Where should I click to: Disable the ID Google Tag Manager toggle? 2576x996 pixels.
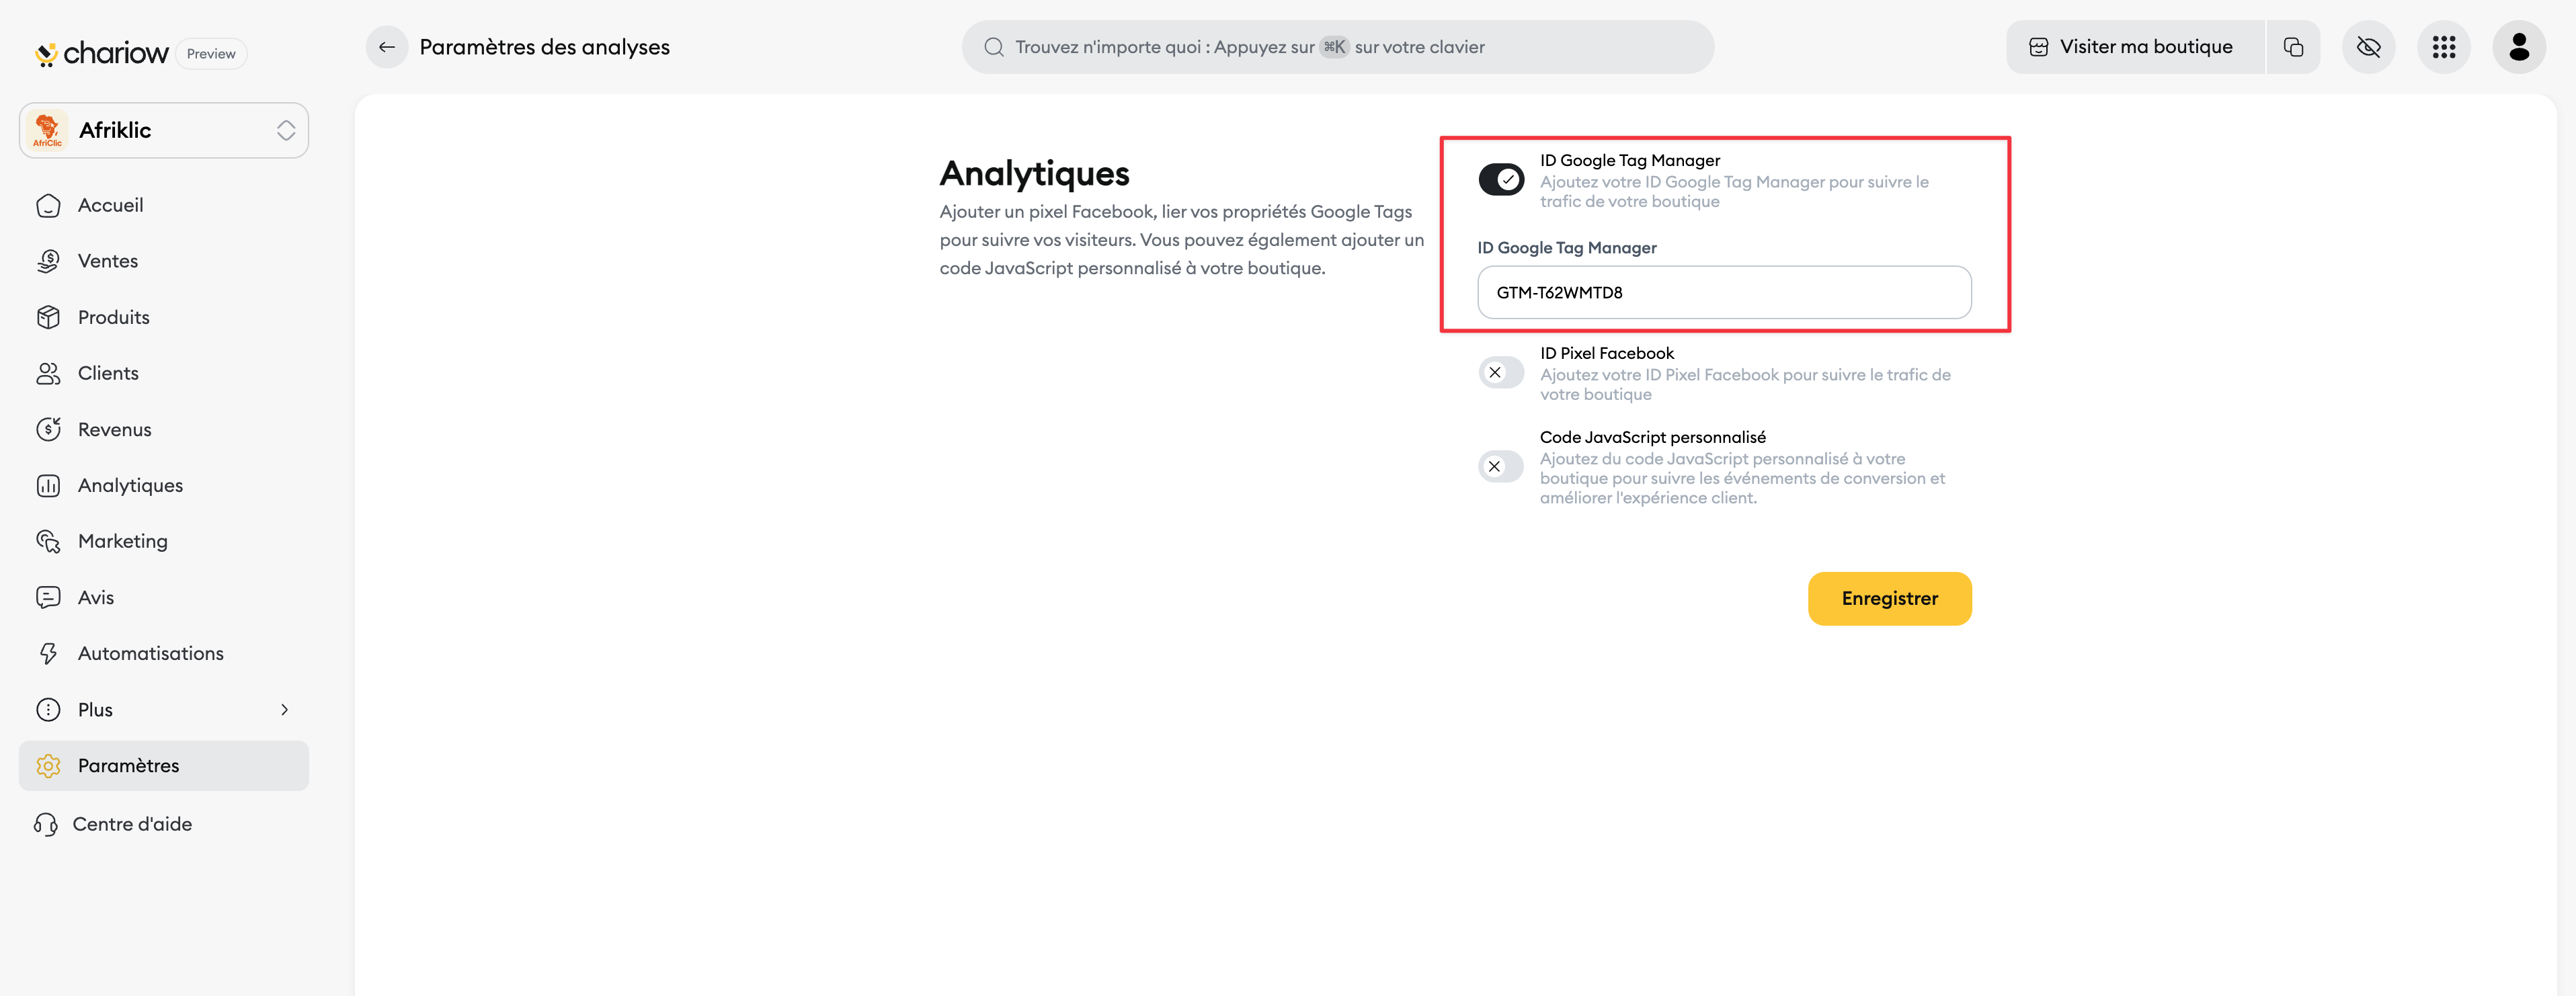pyautogui.click(x=1501, y=180)
